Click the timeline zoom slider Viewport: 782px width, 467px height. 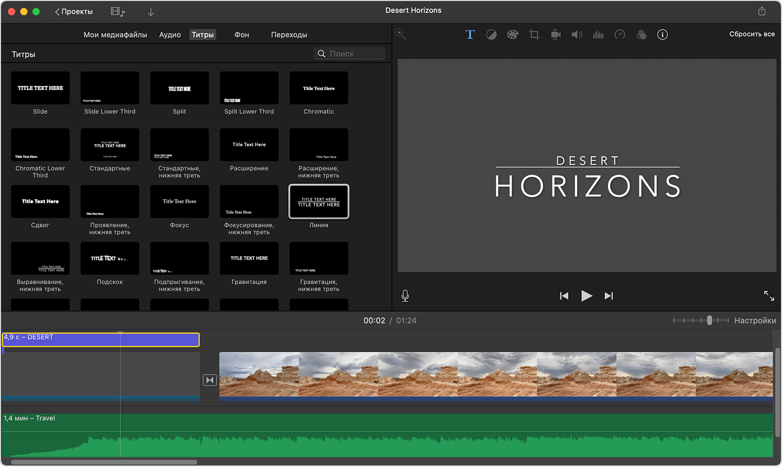click(708, 320)
